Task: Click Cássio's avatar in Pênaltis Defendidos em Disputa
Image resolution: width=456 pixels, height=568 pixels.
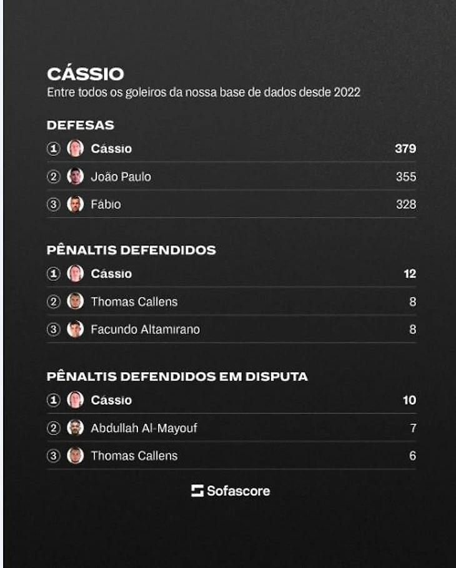Action: (x=75, y=400)
